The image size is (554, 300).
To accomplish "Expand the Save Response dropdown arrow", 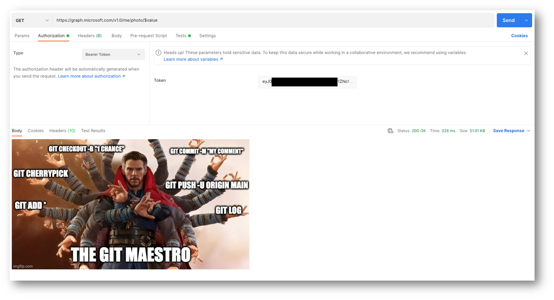I will 529,131.
